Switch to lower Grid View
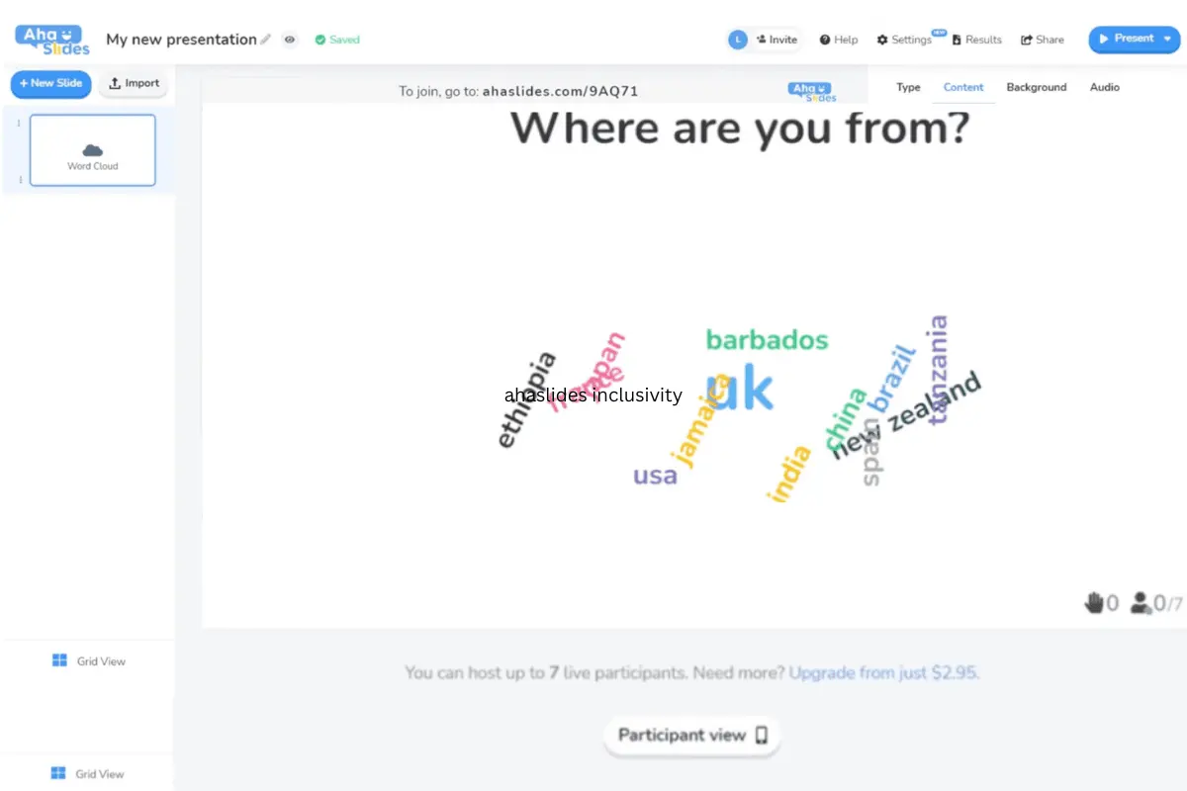 [89, 773]
